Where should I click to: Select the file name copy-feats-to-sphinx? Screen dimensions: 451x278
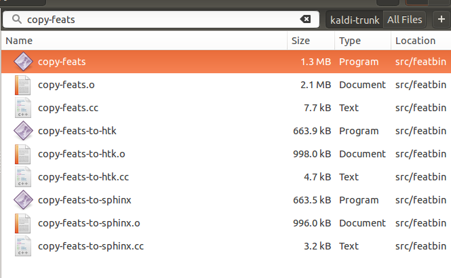pos(85,200)
